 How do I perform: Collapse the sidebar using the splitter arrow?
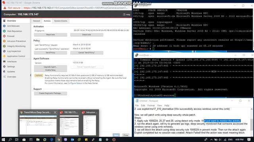tap(31, 75)
